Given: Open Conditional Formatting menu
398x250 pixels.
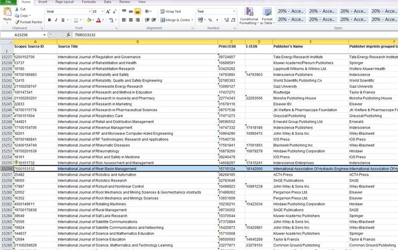Looking at the screenshot, I should tap(249, 16).
